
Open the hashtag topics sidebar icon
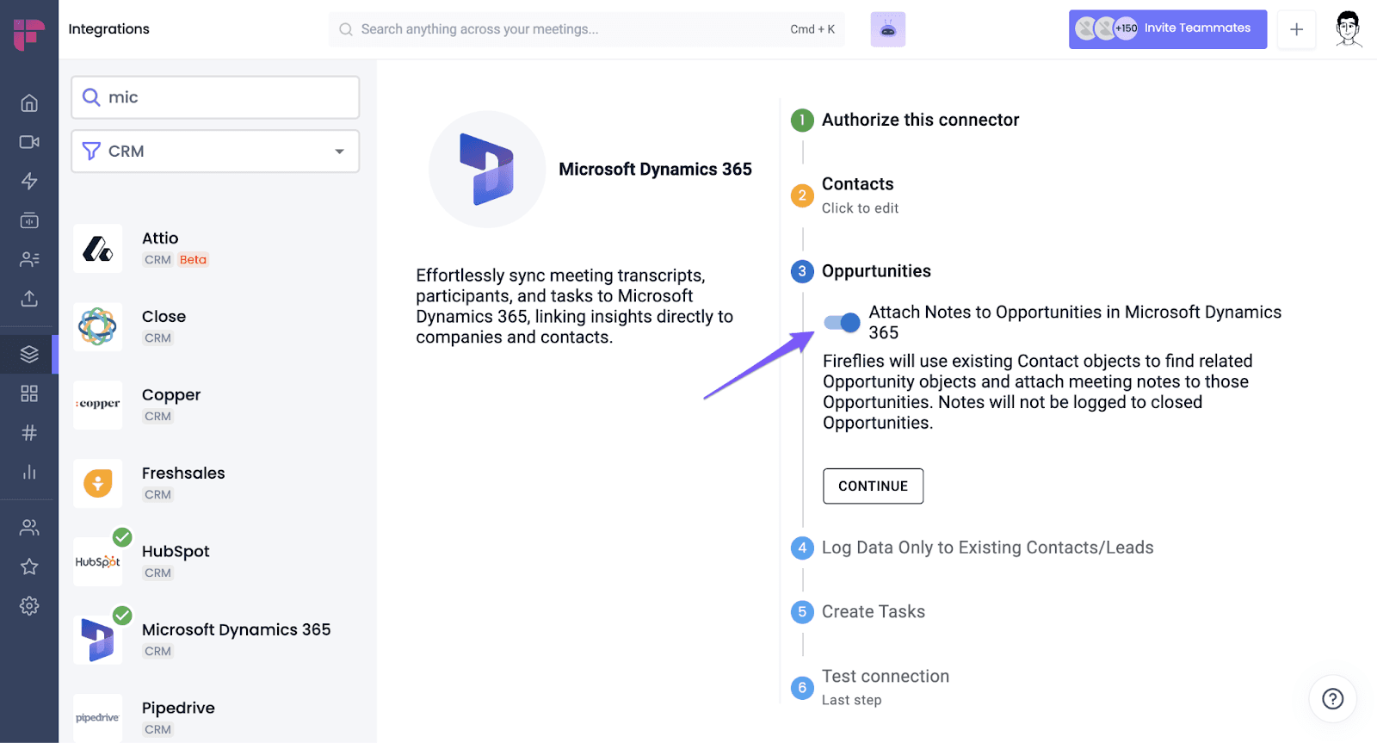pyautogui.click(x=29, y=432)
